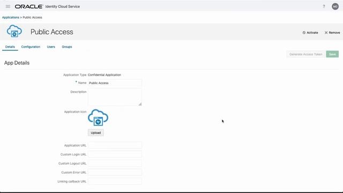This screenshot has height=193, width=343.
Task: Click the application icon preview image
Action: click(98, 118)
